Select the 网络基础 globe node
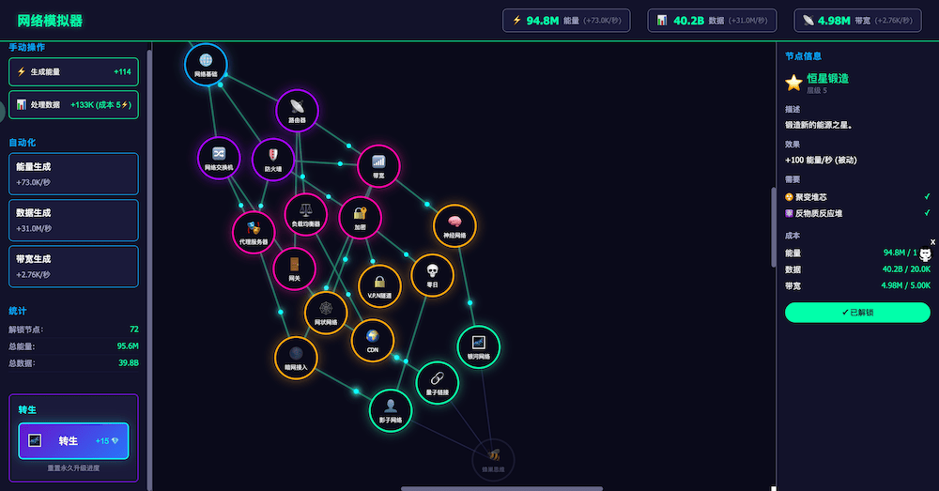This screenshot has height=491, width=939. 206,63
